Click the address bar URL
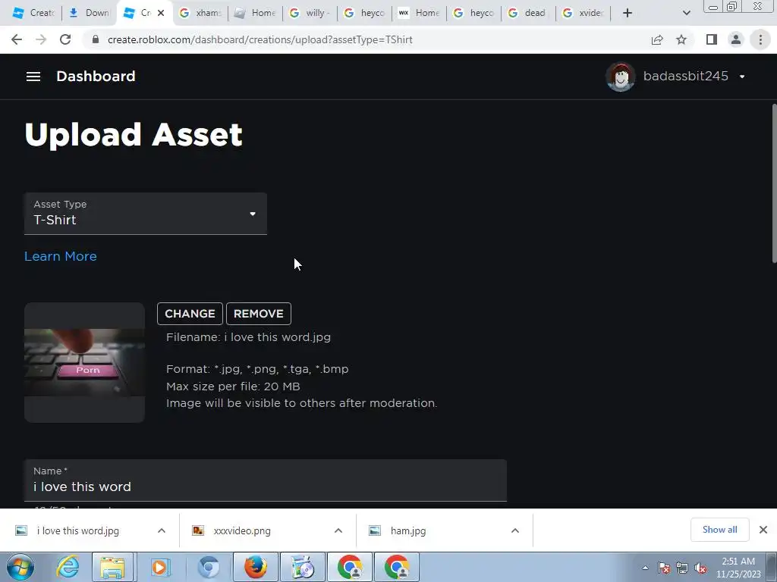This screenshot has height=582, width=777. click(260, 39)
